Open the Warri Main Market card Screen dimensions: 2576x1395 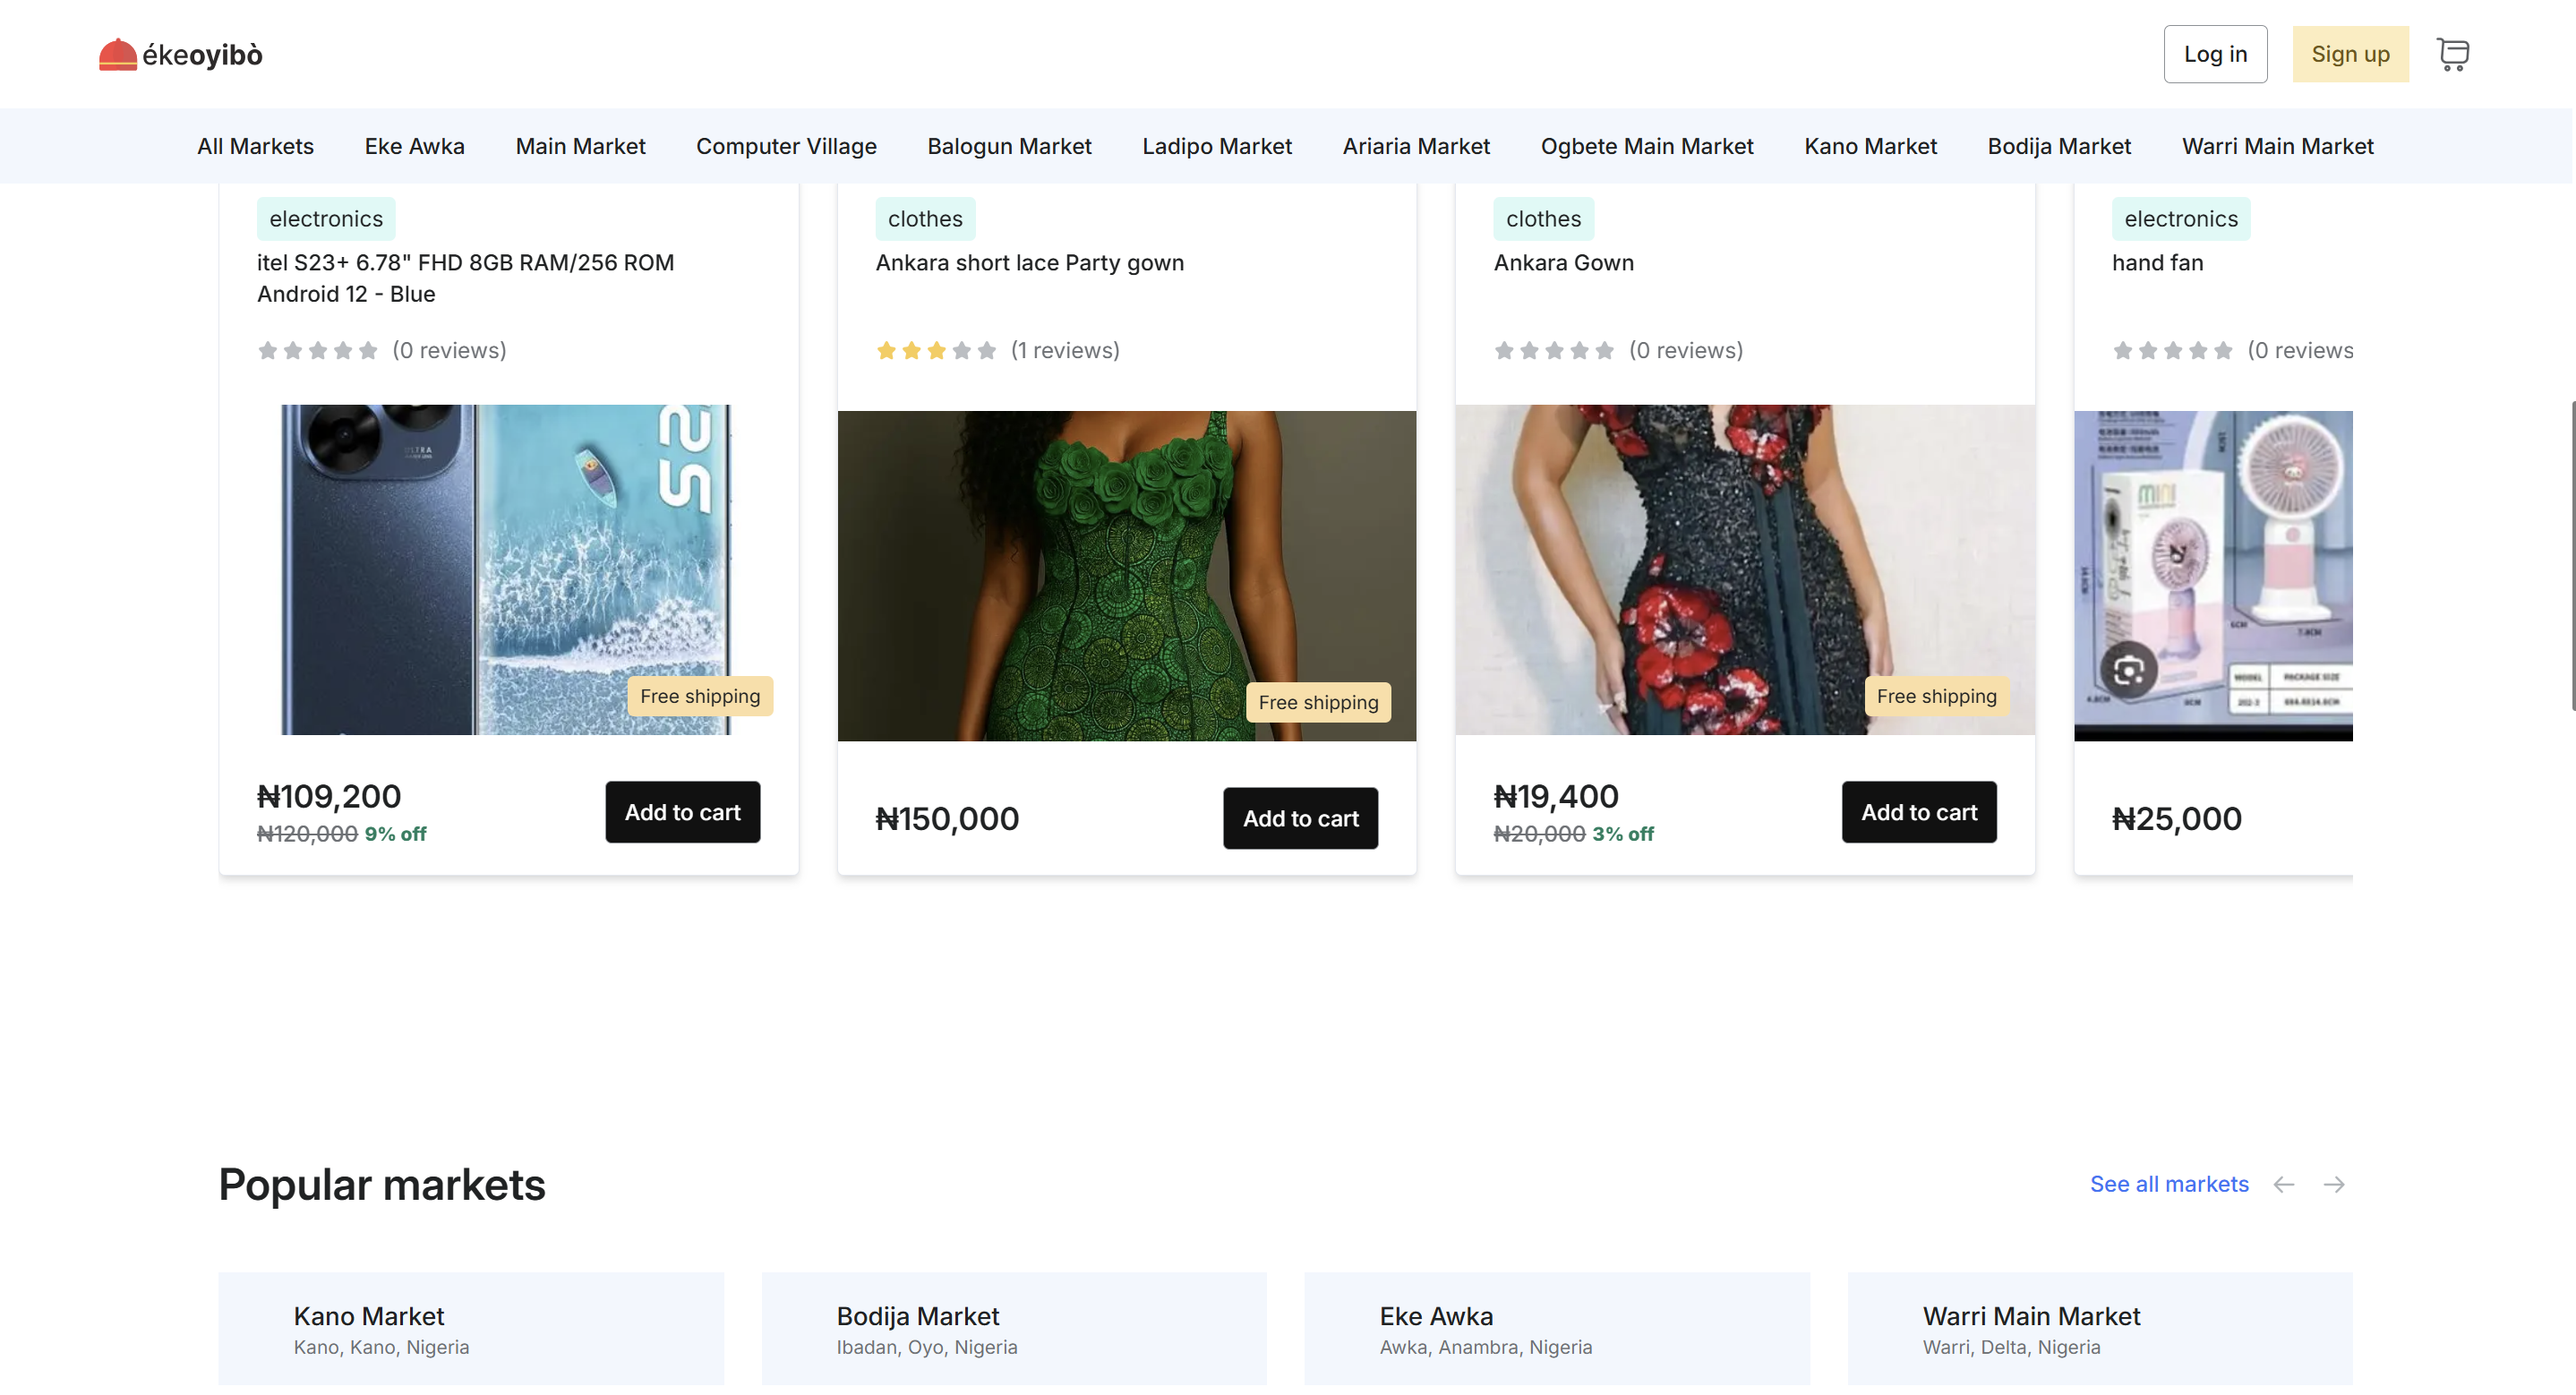2098,1329
